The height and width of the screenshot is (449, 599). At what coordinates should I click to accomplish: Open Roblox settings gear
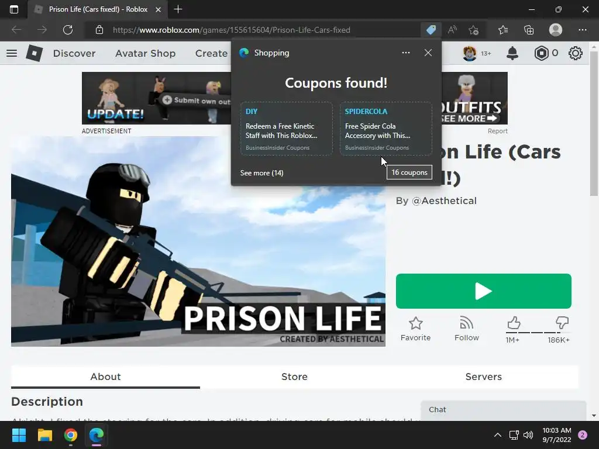(x=576, y=53)
